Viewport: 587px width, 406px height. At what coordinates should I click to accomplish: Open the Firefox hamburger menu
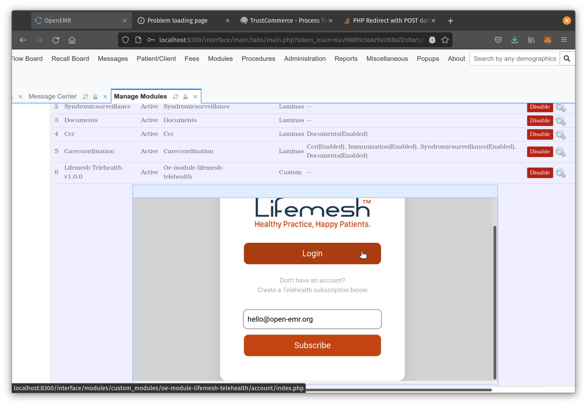tap(564, 40)
